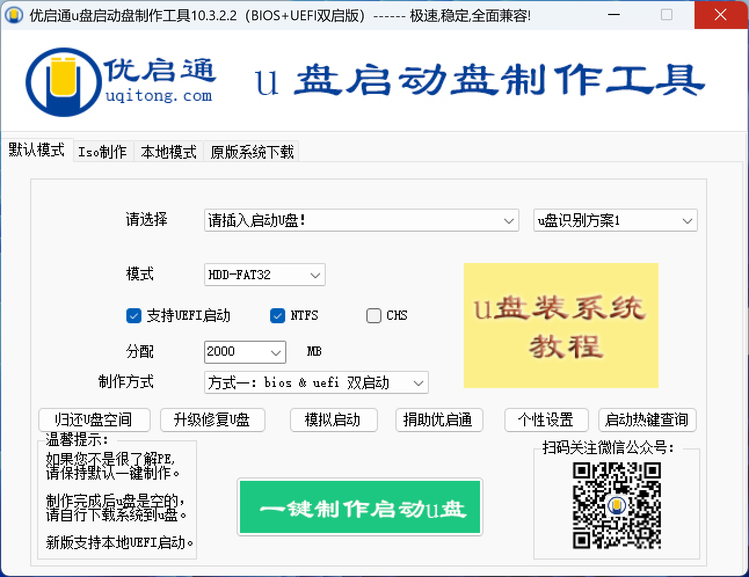749x577 pixels.
Task: Click the 扫码关注微信公众号 label
Action: [608, 448]
